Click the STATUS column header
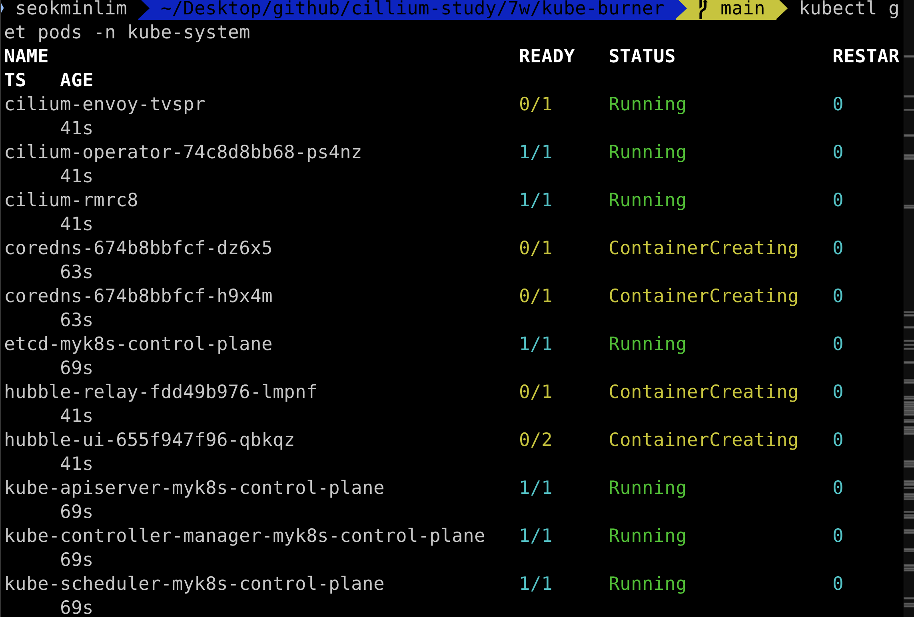The height and width of the screenshot is (617, 914). click(x=642, y=56)
